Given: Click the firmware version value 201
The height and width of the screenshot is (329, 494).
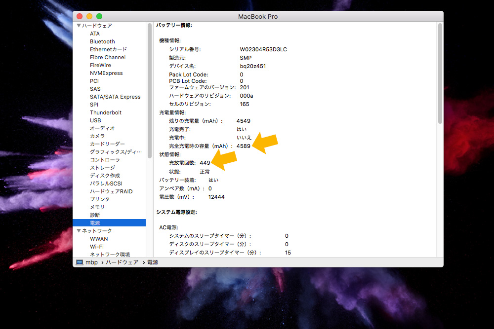Looking at the screenshot, I should coord(245,87).
